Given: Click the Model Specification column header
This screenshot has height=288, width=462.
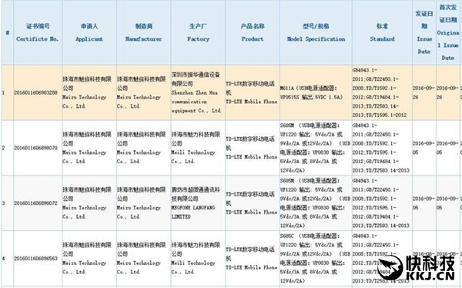Looking at the screenshot, I should [x=316, y=32].
